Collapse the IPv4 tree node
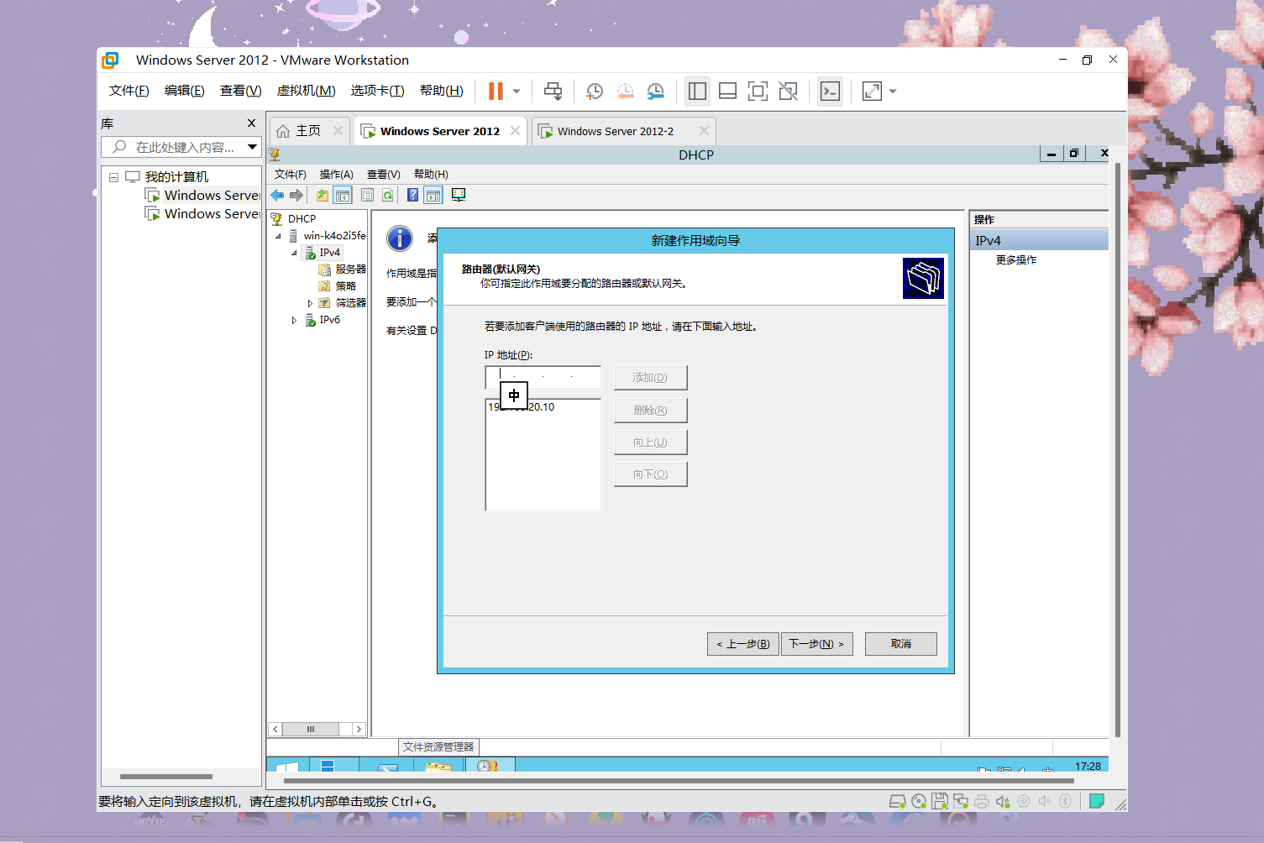The width and height of the screenshot is (1264, 843). pos(294,253)
